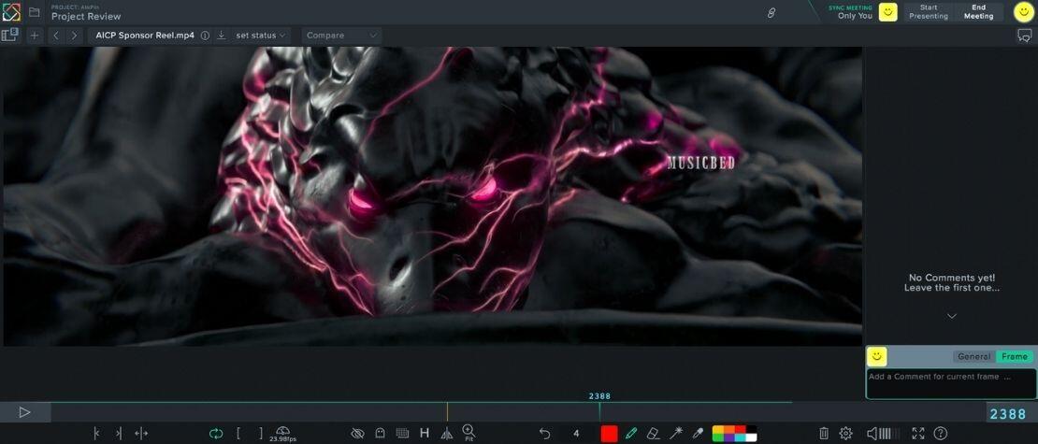This screenshot has width=1038, height=444.
Task: Toggle the grid overlay icon
Action: (402, 434)
